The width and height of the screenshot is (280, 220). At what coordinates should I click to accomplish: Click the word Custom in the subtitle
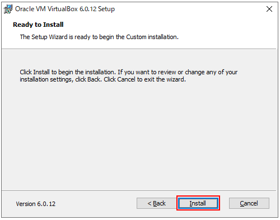[136, 37]
